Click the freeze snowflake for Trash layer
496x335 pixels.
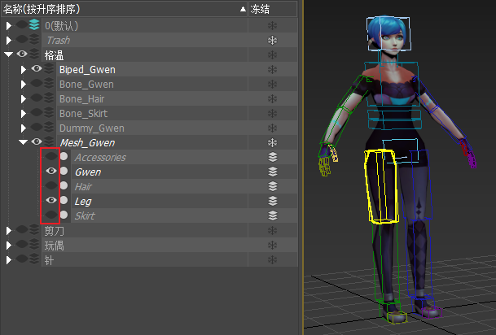pos(273,40)
